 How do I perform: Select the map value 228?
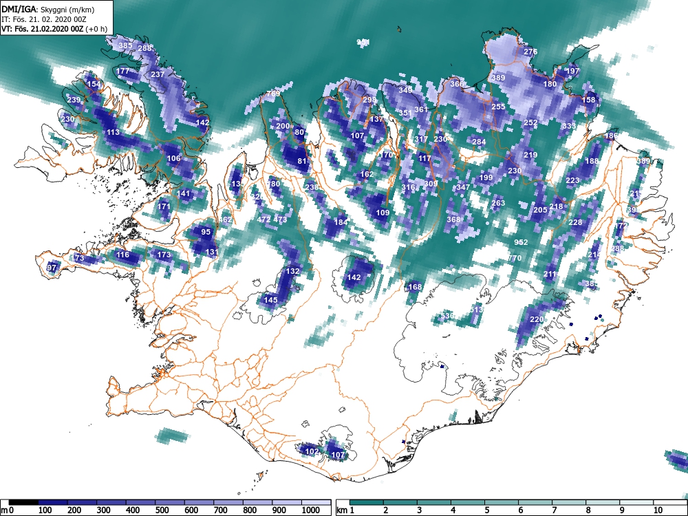coord(575,222)
